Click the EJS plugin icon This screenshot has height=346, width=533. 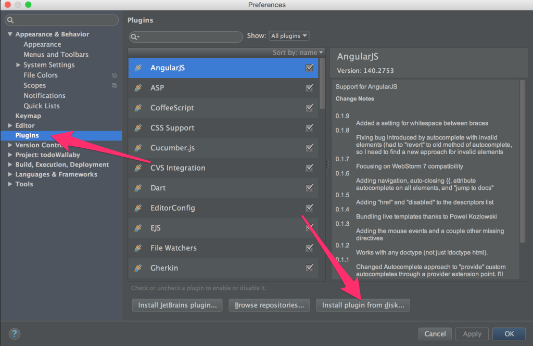[x=138, y=228]
